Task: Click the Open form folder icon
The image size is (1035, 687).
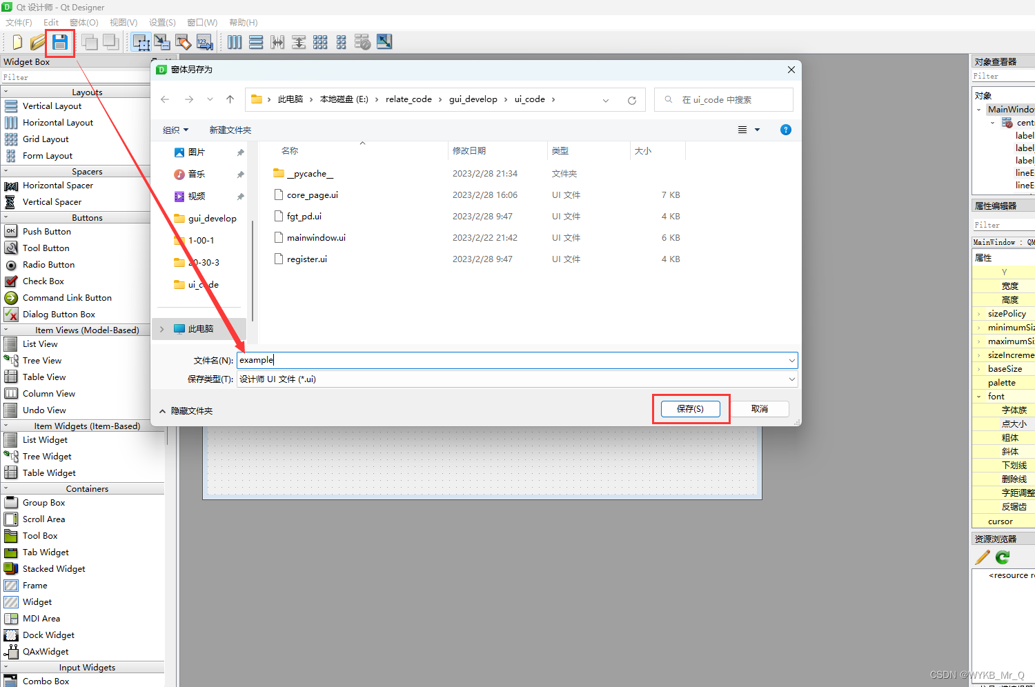Action: pos(38,42)
